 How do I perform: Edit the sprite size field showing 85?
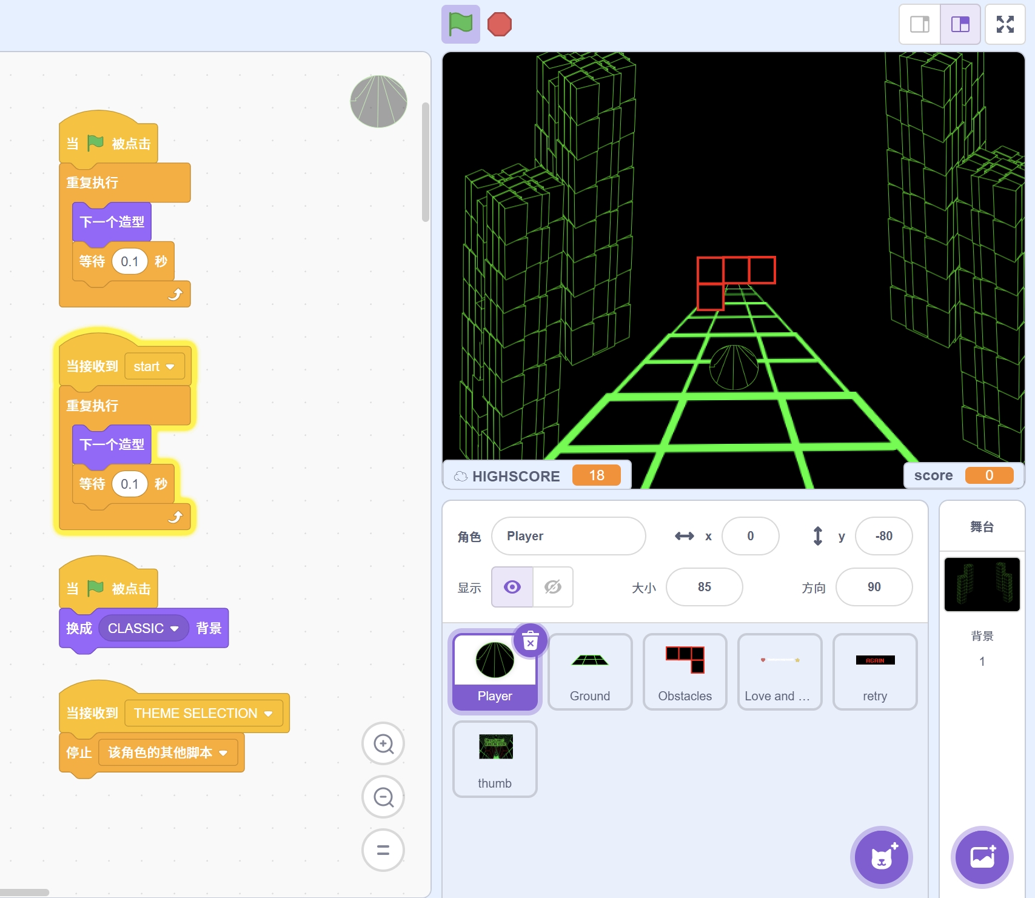[x=704, y=587]
